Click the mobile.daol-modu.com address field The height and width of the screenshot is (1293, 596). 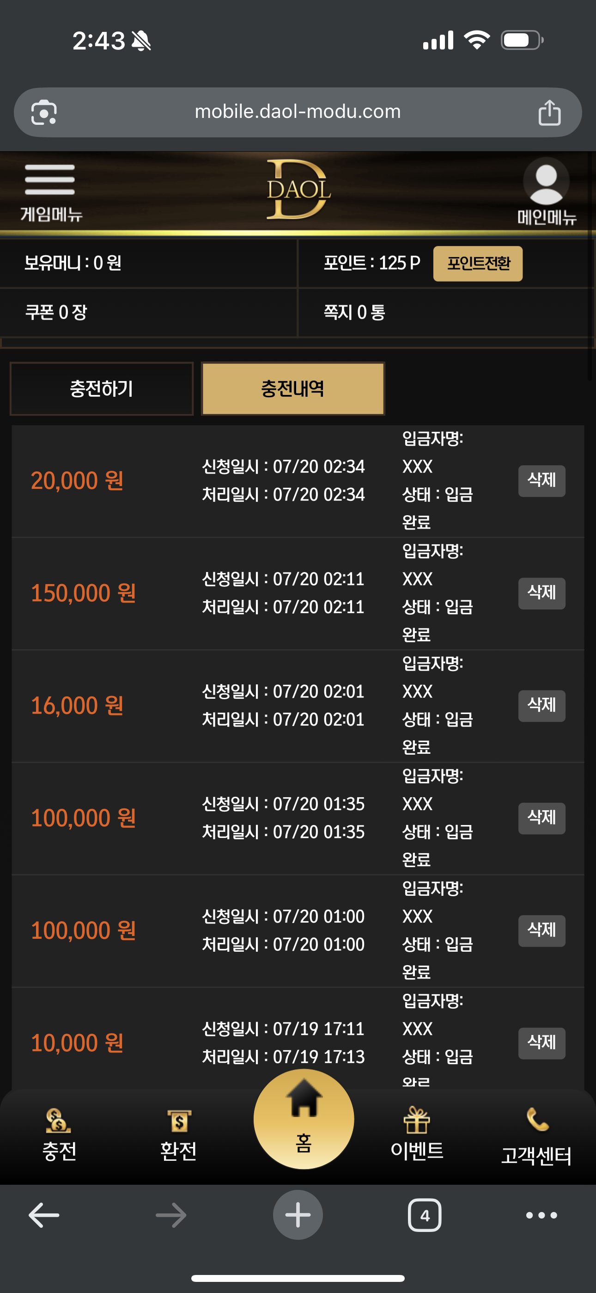298,112
